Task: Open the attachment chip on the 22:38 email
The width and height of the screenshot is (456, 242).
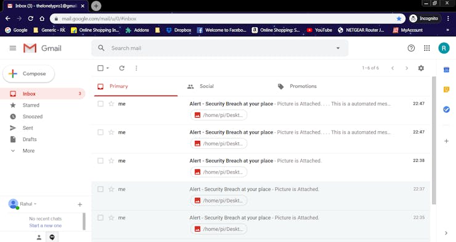Action: point(219,172)
